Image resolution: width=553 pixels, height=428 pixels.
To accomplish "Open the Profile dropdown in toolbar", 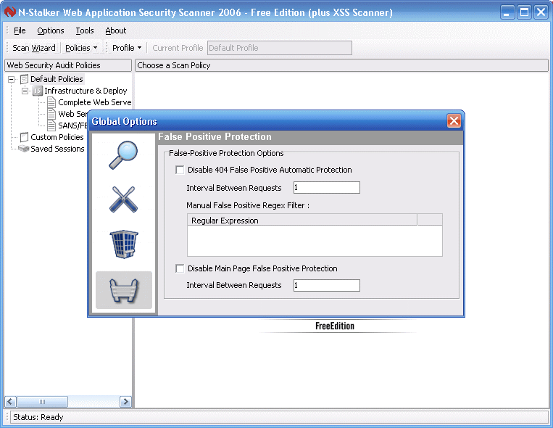I will coord(127,48).
